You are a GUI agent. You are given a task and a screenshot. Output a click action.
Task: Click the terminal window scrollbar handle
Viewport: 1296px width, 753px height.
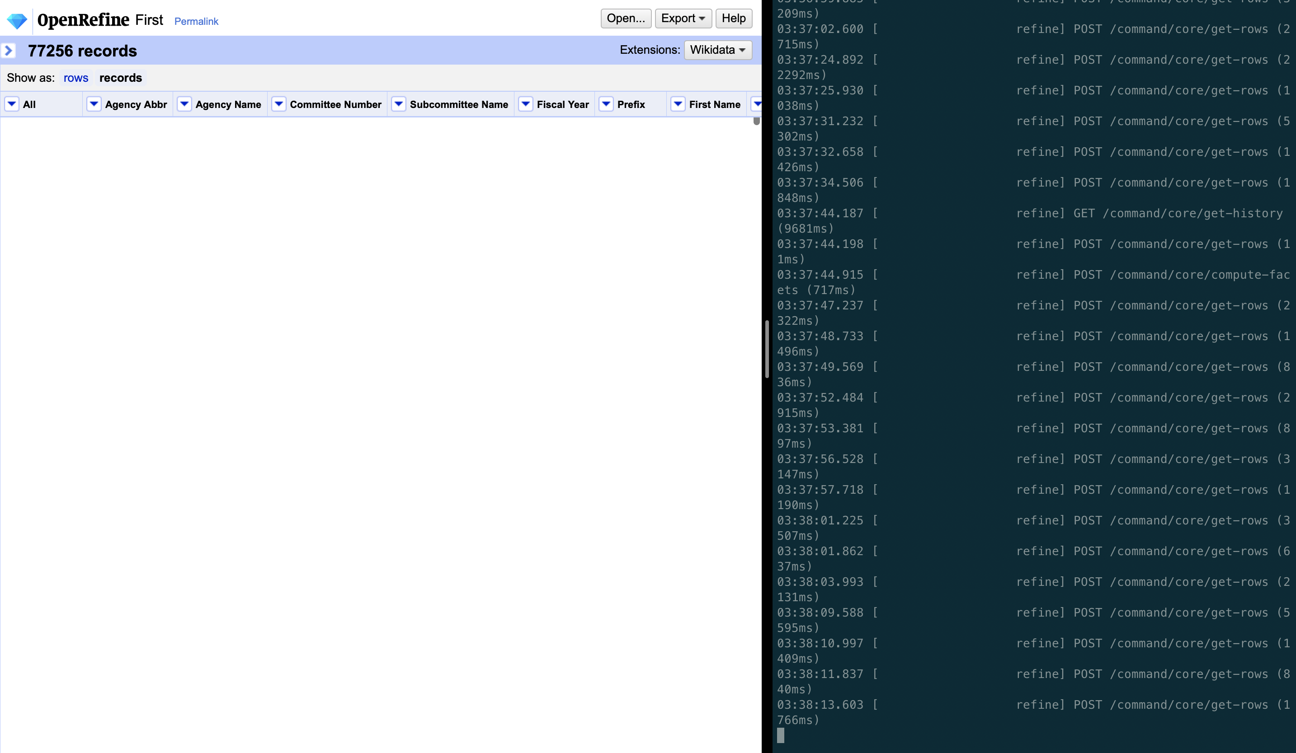point(767,349)
